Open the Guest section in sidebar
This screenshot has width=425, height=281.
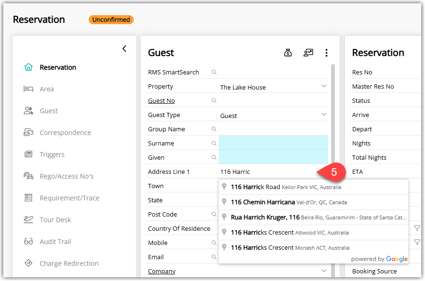[49, 111]
